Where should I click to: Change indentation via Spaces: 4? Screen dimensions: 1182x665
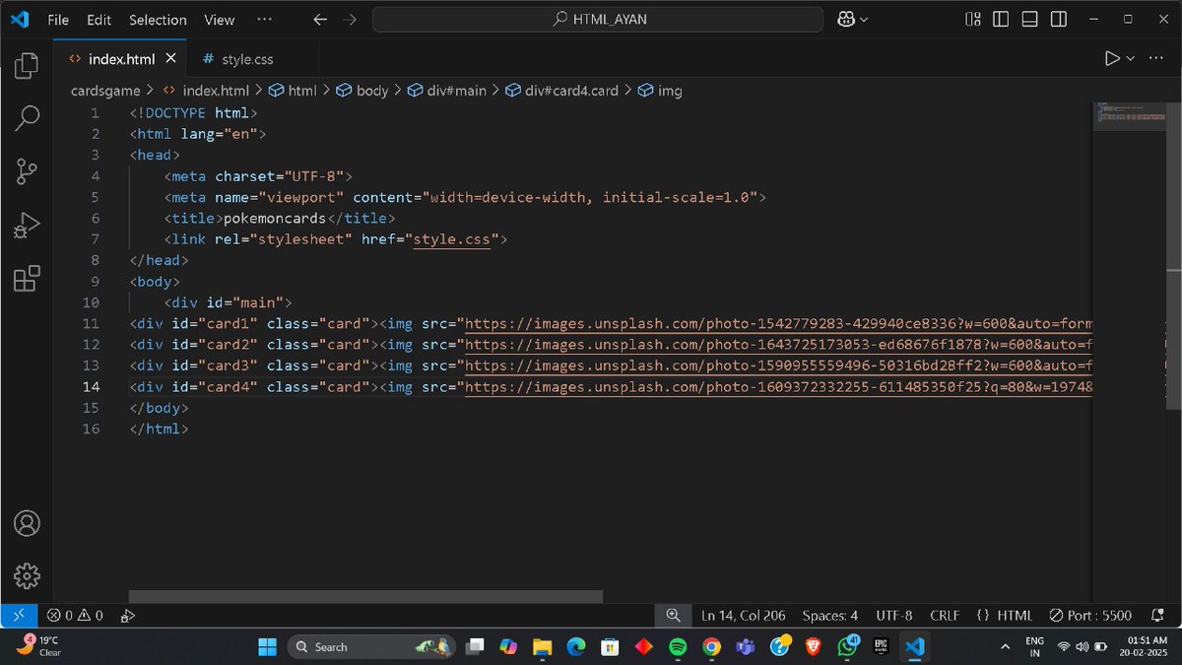click(830, 615)
